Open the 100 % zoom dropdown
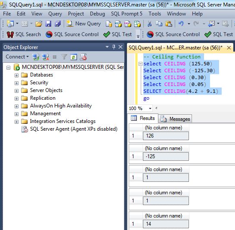 click(150, 108)
